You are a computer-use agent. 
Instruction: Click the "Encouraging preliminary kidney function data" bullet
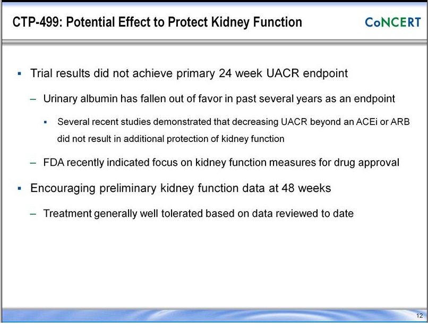181,188
